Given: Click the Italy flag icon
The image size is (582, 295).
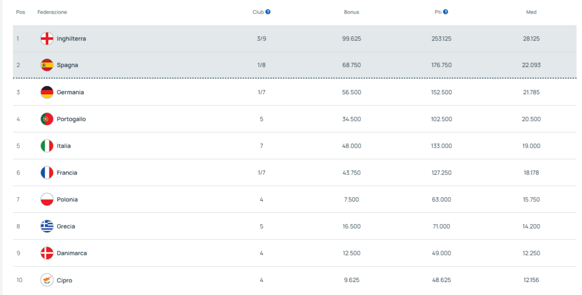Looking at the screenshot, I should click(x=47, y=146).
